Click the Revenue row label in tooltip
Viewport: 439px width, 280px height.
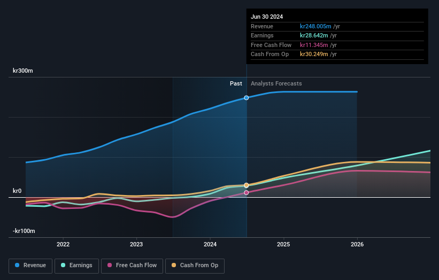pos(262,26)
